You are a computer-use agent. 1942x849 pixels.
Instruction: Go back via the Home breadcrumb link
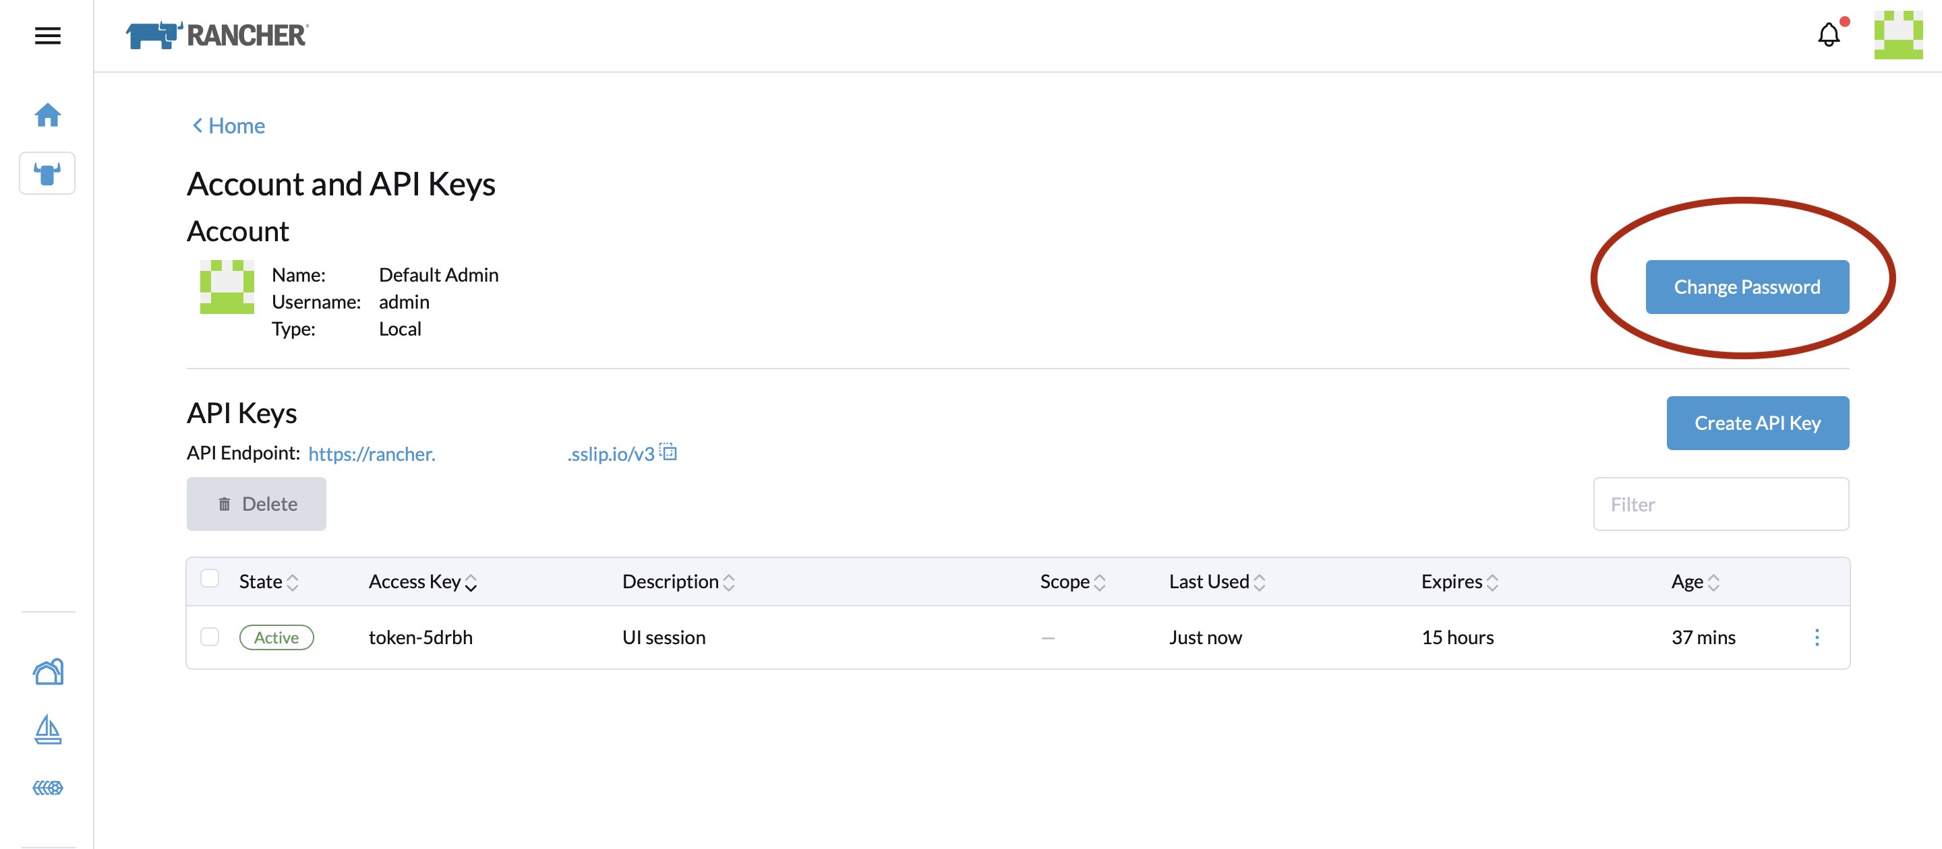229,126
